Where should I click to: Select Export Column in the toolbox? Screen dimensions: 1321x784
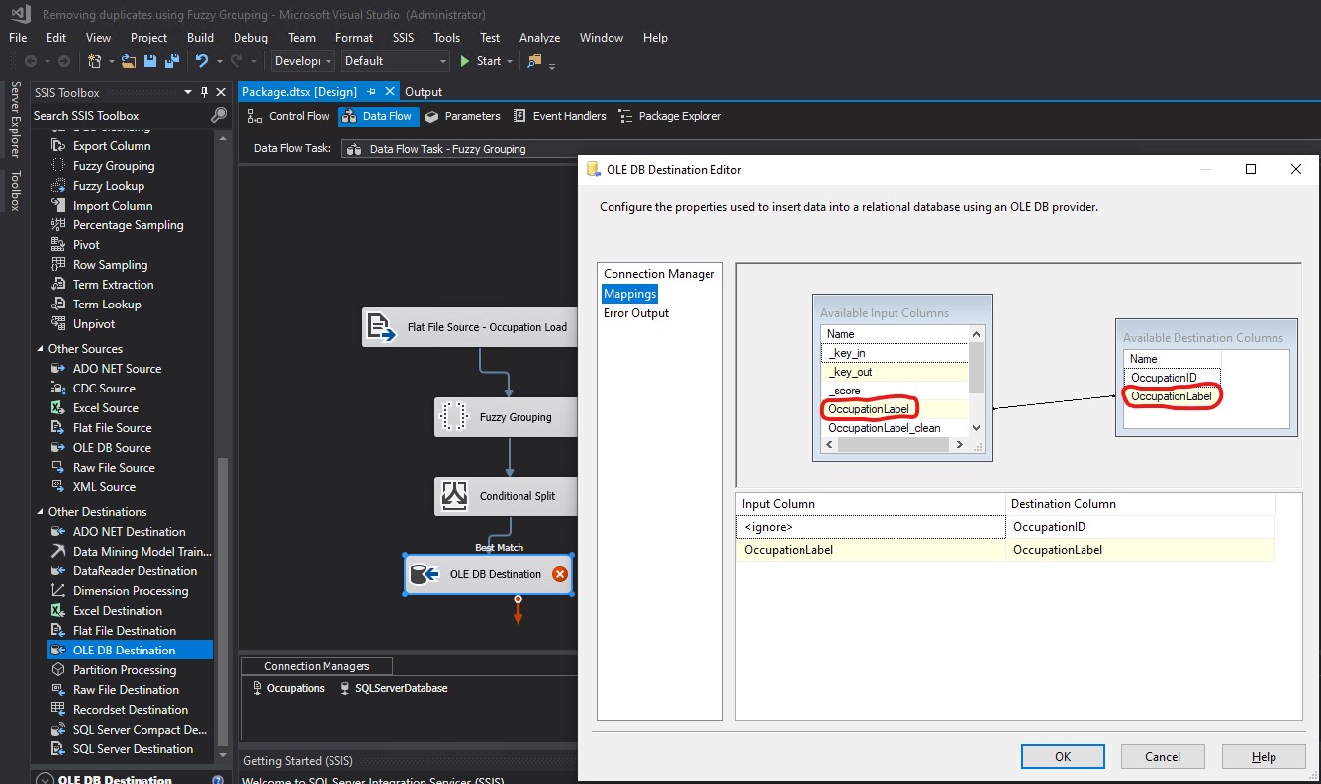click(112, 146)
